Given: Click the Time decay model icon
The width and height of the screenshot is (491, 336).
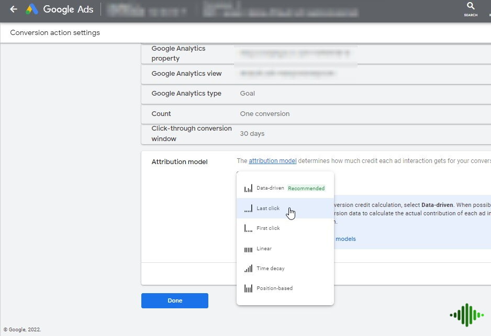Looking at the screenshot, I should click(248, 269).
